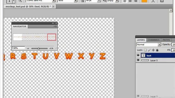The height and width of the screenshot is (98, 175).
Task: Align text left
Action: (125, 1)
